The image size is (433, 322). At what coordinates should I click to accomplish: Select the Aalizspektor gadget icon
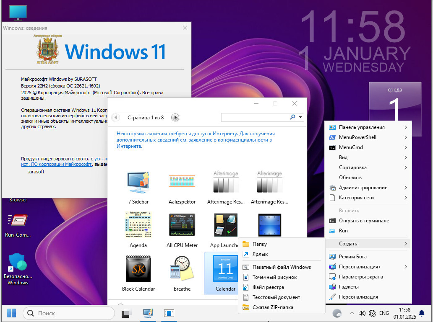[182, 181]
